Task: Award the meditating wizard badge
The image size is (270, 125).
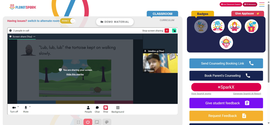Action: 235,26
